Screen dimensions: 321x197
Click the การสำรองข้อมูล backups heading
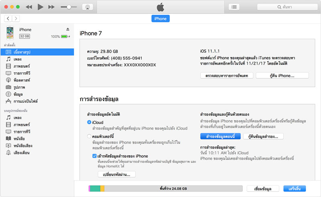tap(99, 99)
